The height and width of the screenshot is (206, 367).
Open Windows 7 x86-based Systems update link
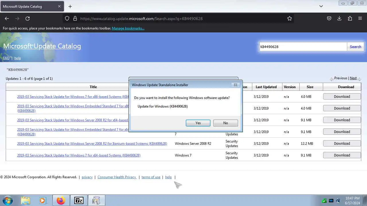pos(73,97)
